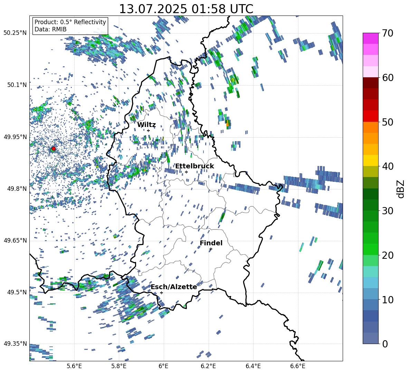The image size is (409, 373).
Task: Click the magenta top colorbar swatch
Action: [370, 38]
